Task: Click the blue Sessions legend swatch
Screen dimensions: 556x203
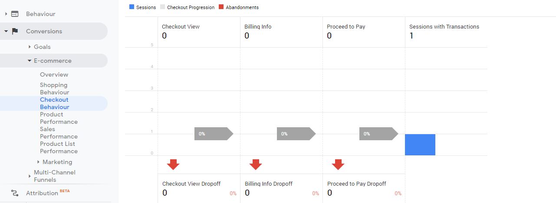Action: coord(132,7)
